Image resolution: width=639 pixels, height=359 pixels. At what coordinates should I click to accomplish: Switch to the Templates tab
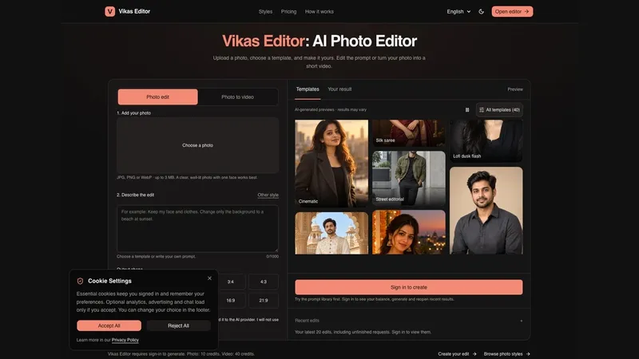[x=308, y=89]
